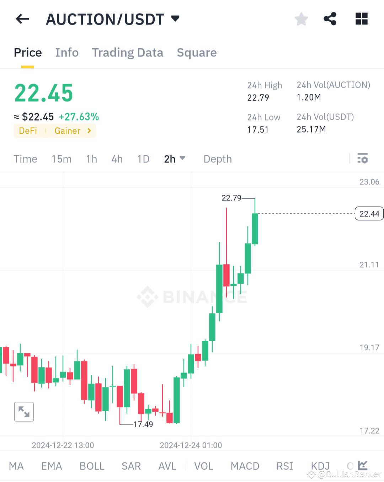Toggle the VOL indicator panel
This screenshot has width=384, height=482.
pos(203,466)
